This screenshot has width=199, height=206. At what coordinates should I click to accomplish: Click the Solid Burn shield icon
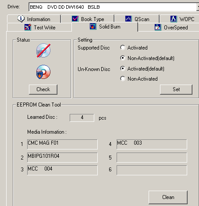[x=93, y=27]
